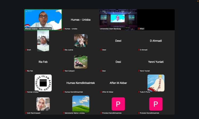Click the large centered name 'Affan M Akbar'
The width and height of the screenshot is (199, 119).
pyautogui.click(x=118, y=83)
